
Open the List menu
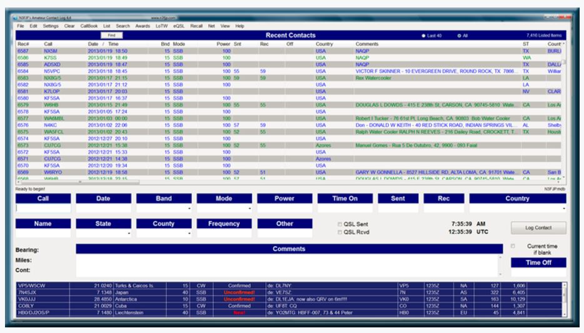coord(107,26)
